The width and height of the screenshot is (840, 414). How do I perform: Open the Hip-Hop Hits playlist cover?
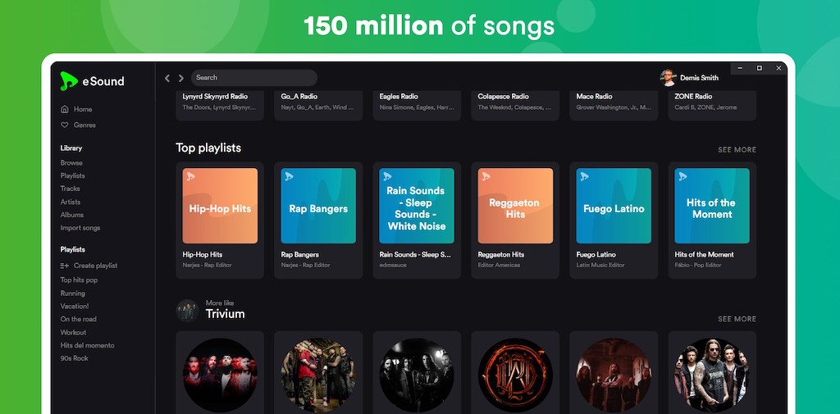tap(220, 207)
